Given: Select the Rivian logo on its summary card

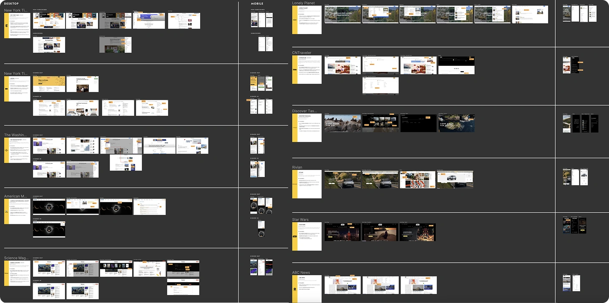Looking at the screenshot, I should [294, 184].
